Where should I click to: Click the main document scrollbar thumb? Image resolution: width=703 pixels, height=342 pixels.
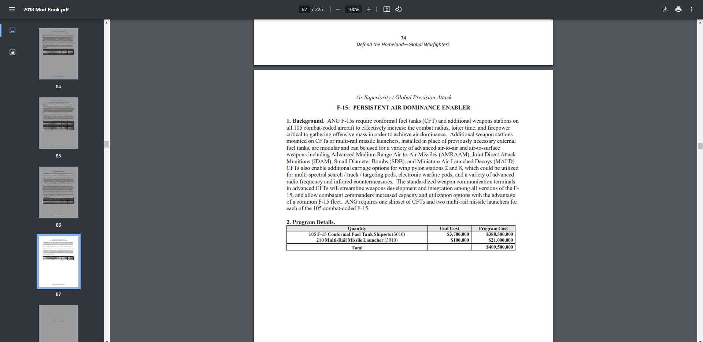(x=700, y=146)
